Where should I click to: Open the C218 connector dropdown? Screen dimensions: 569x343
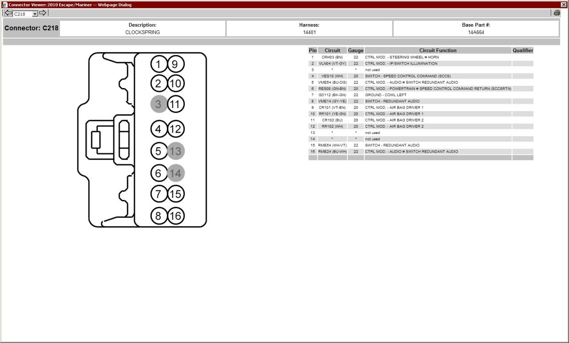tap(35, 14)
